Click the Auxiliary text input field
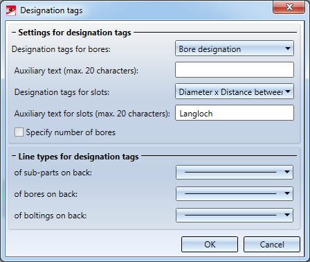 [235, 69]
